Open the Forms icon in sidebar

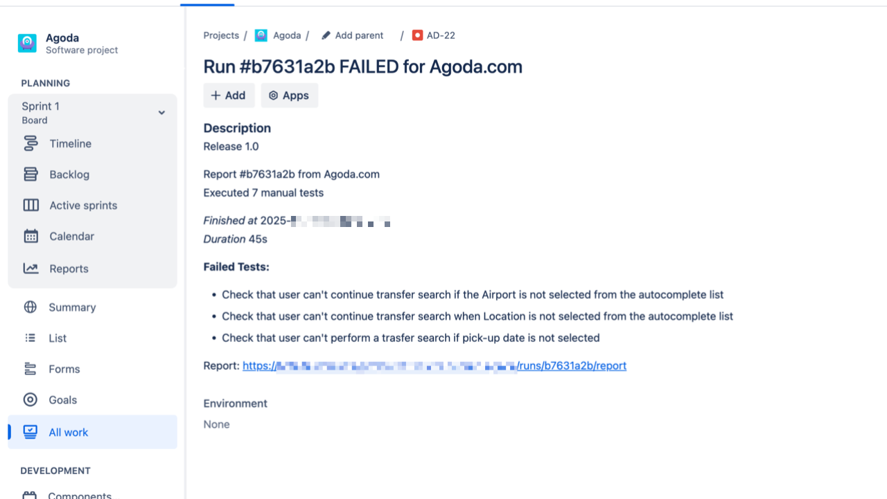(x=30, y=369)
